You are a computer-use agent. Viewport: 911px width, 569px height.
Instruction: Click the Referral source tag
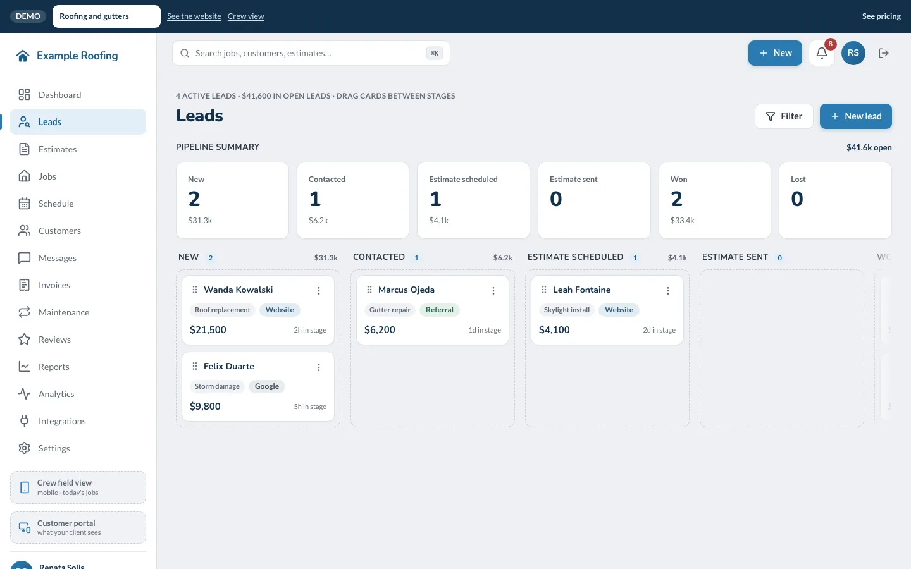[x=440, y=310]
